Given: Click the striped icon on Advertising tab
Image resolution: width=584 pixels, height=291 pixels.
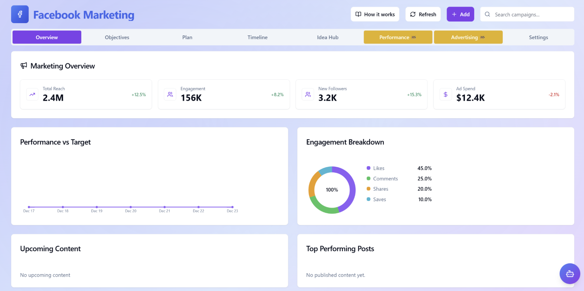Looking at the screenshot, I should click(482, 37).
